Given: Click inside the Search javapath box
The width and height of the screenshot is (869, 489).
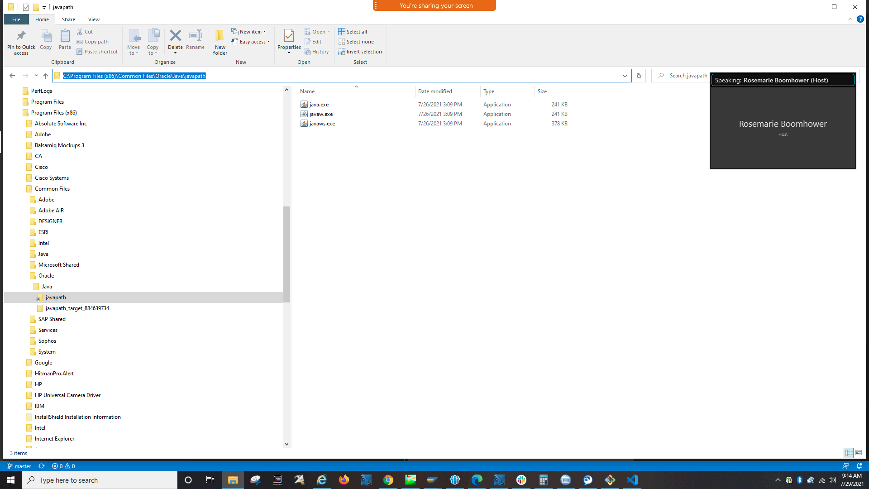Looking at the screenshot, I should click(688, 75).
